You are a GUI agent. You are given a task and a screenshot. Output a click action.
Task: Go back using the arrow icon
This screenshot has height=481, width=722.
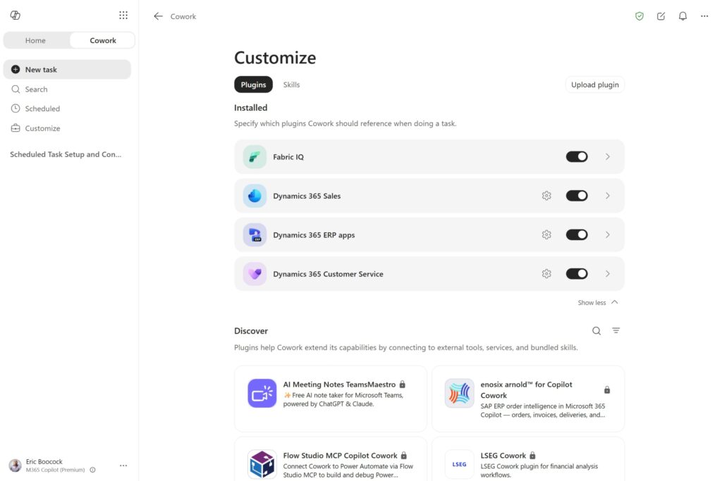[159, 16]
